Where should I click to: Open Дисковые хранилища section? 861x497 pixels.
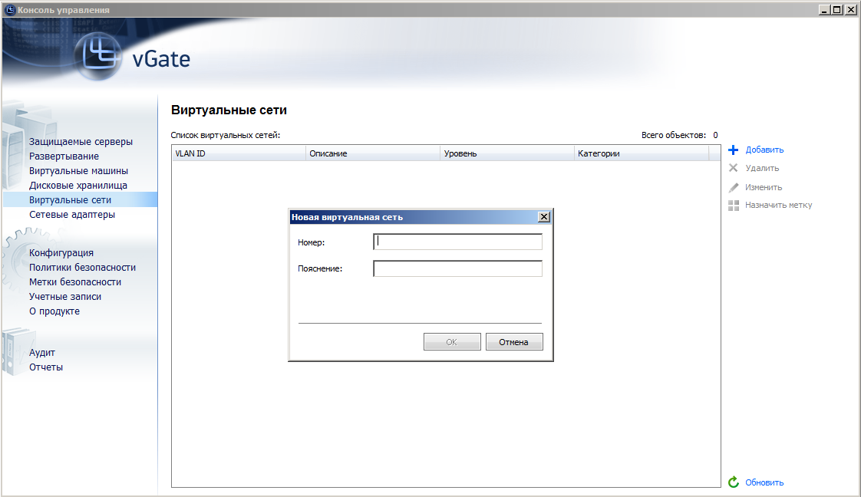click(78, 186)
